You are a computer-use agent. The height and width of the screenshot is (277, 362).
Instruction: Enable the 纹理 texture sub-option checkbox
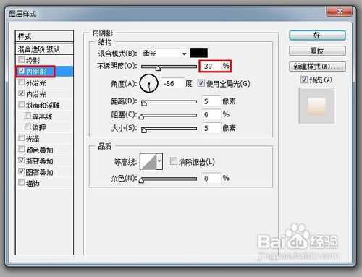click(x=28, y=127)
